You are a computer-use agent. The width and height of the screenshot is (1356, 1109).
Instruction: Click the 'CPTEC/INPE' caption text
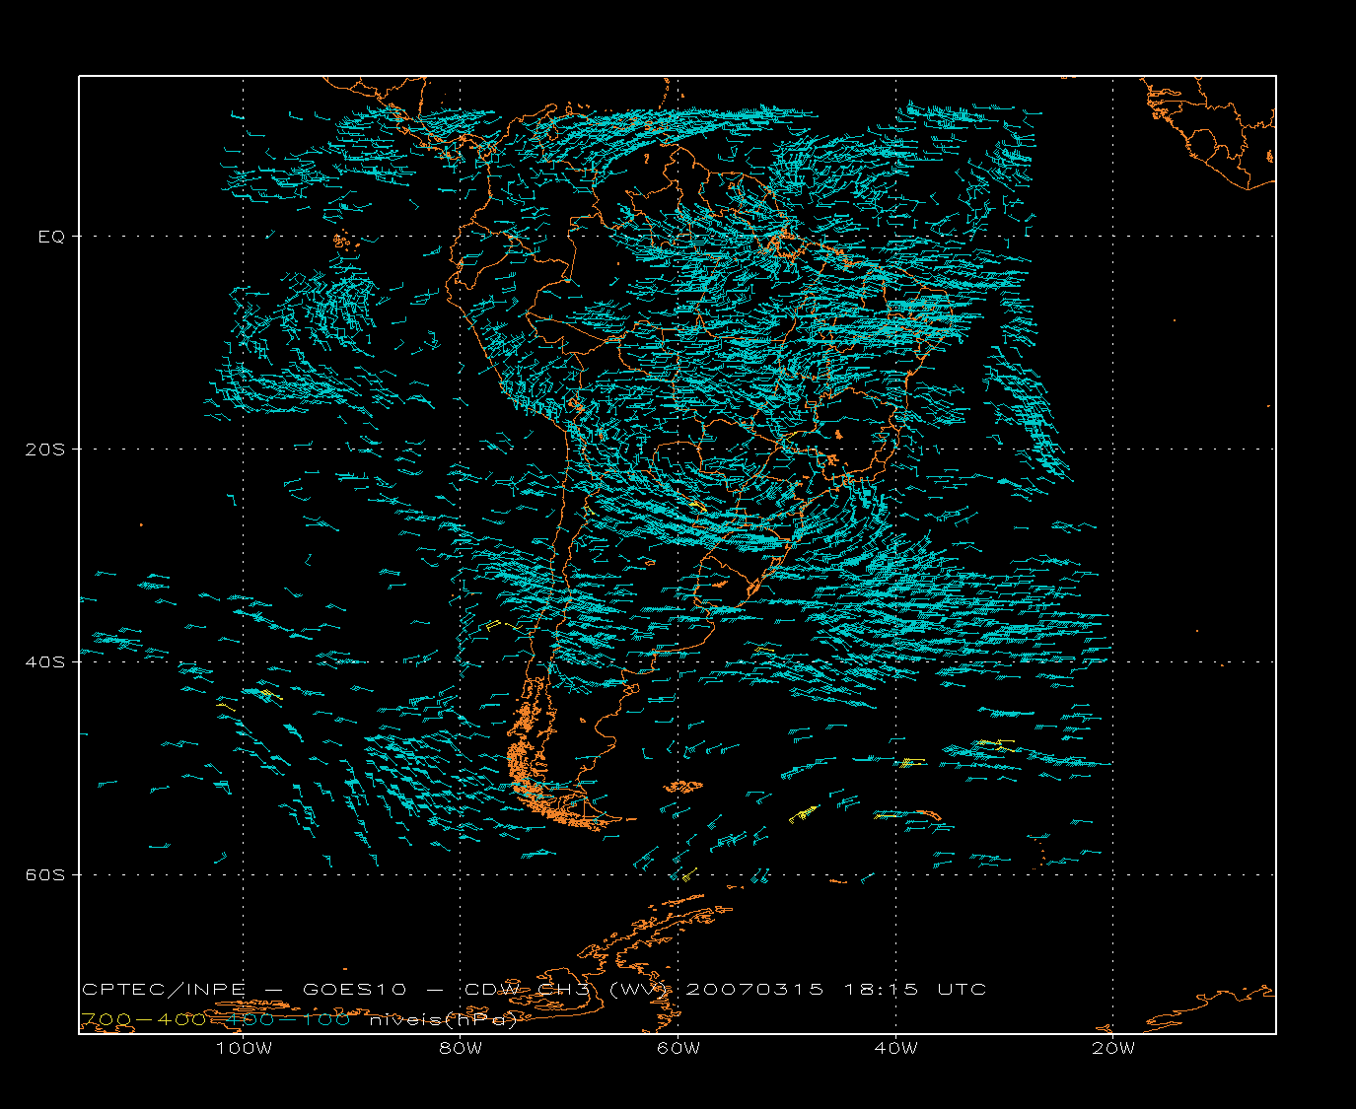coord(164,990)
